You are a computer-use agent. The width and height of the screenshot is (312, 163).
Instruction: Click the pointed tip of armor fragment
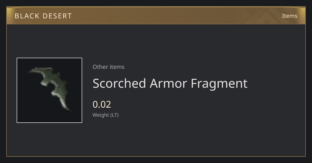[x=69, y=110]
